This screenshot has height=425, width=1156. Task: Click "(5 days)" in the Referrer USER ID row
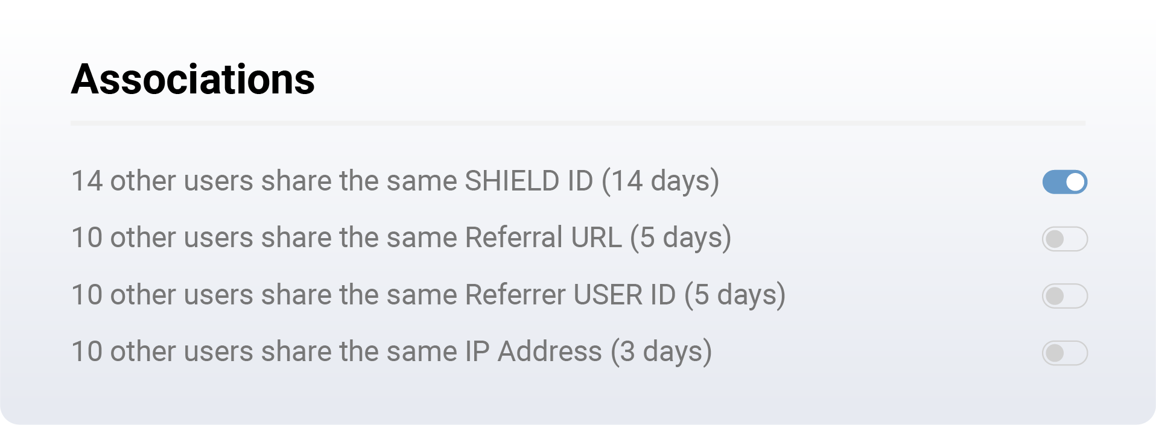click(735, 295)
